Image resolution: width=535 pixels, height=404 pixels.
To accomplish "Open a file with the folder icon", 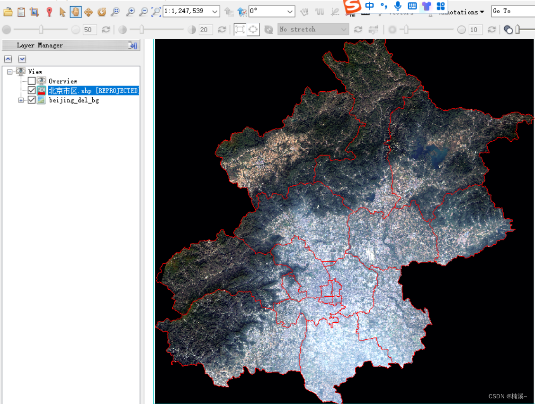I will click(8, 12).
